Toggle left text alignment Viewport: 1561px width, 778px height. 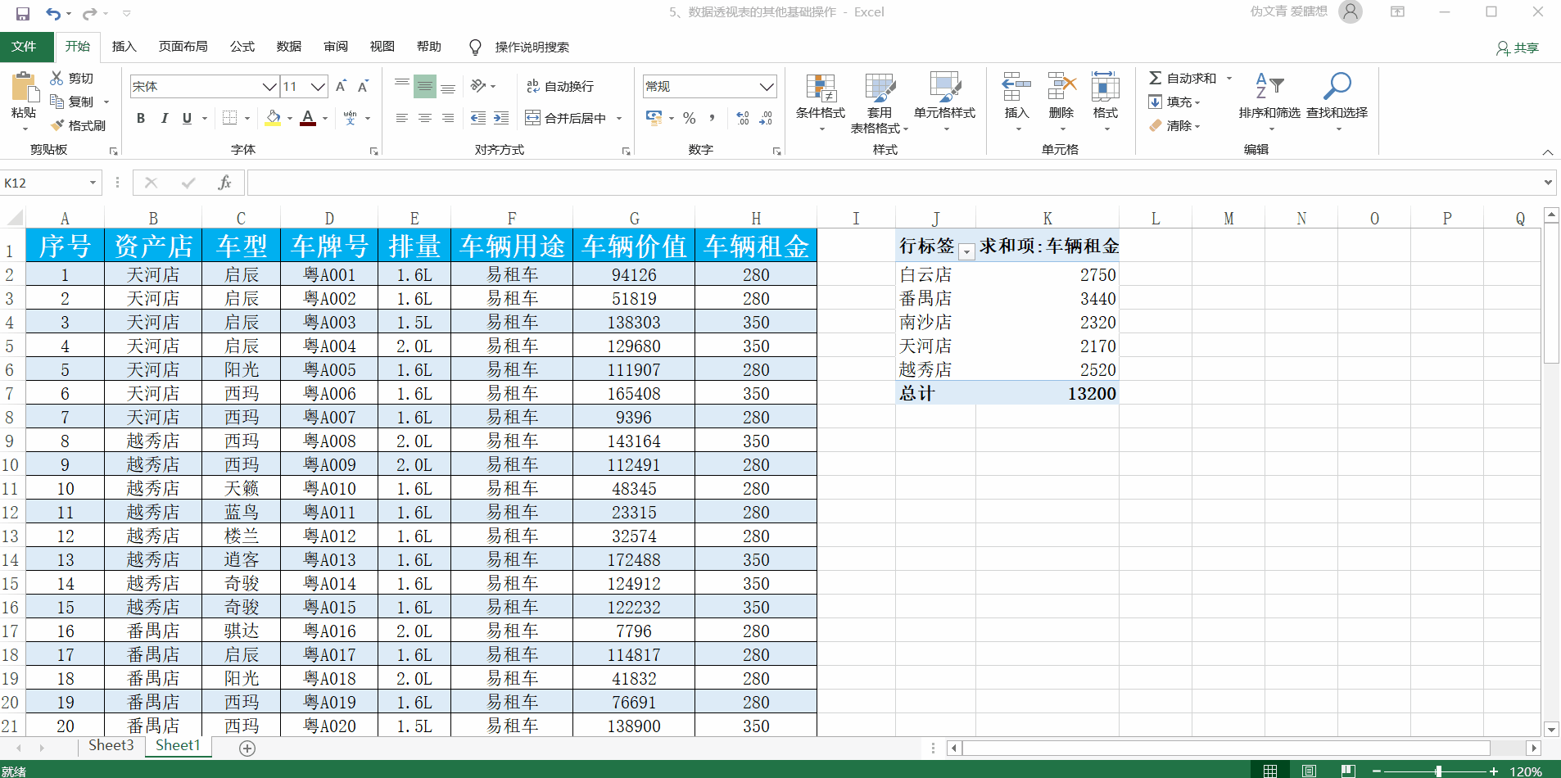401,118
